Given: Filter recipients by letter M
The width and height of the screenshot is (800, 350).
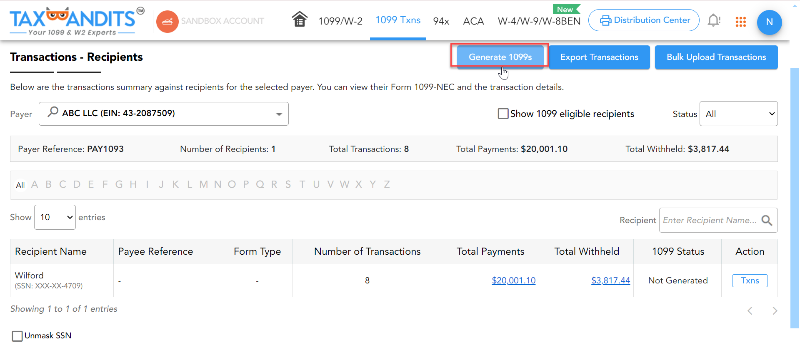Looking at the screenshot, I should coord(203,184).
